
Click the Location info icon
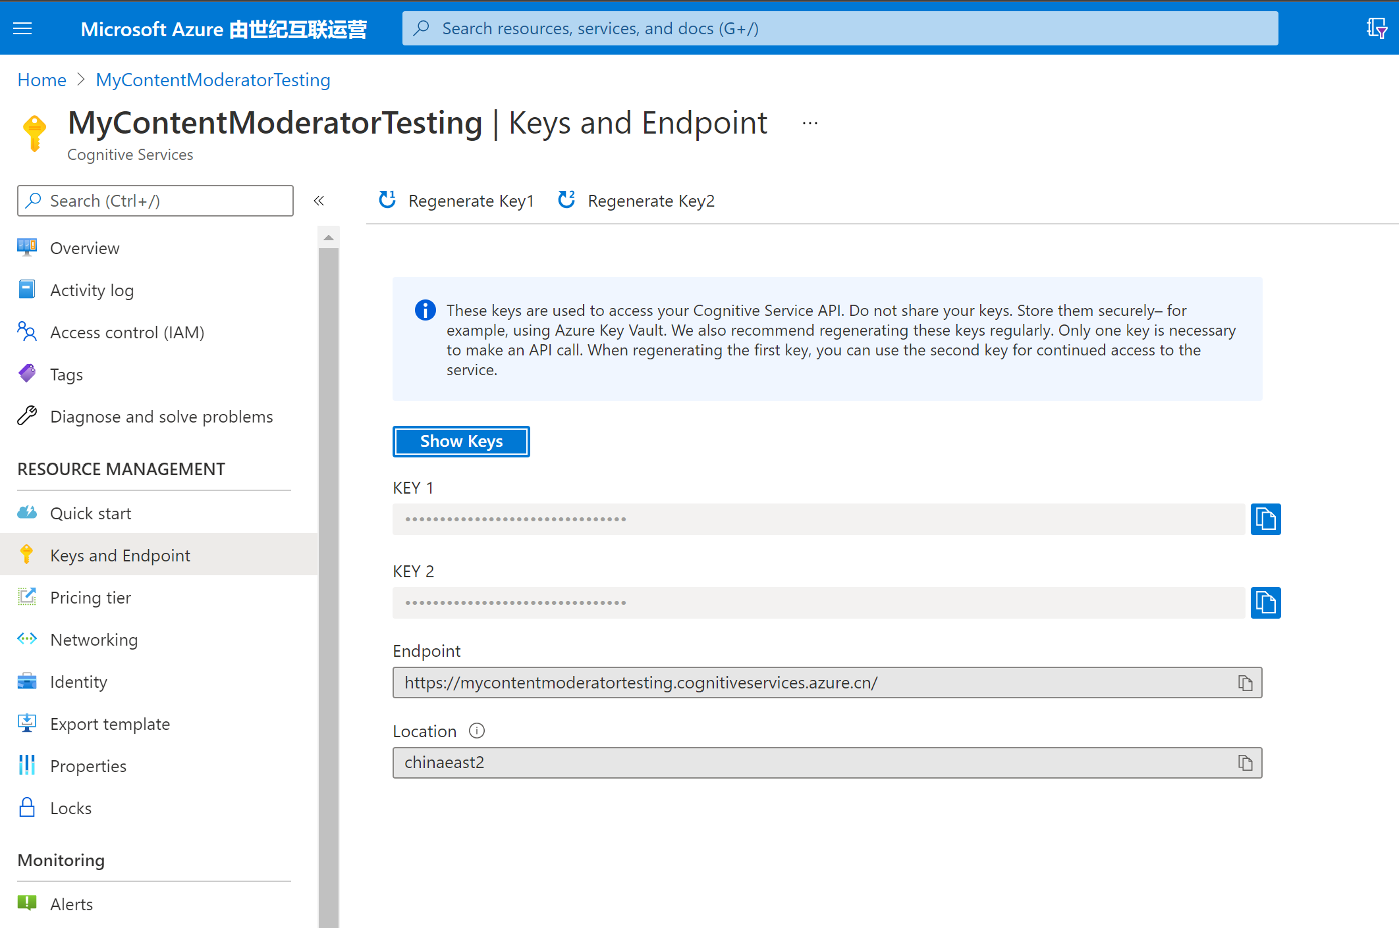(477, 731)
